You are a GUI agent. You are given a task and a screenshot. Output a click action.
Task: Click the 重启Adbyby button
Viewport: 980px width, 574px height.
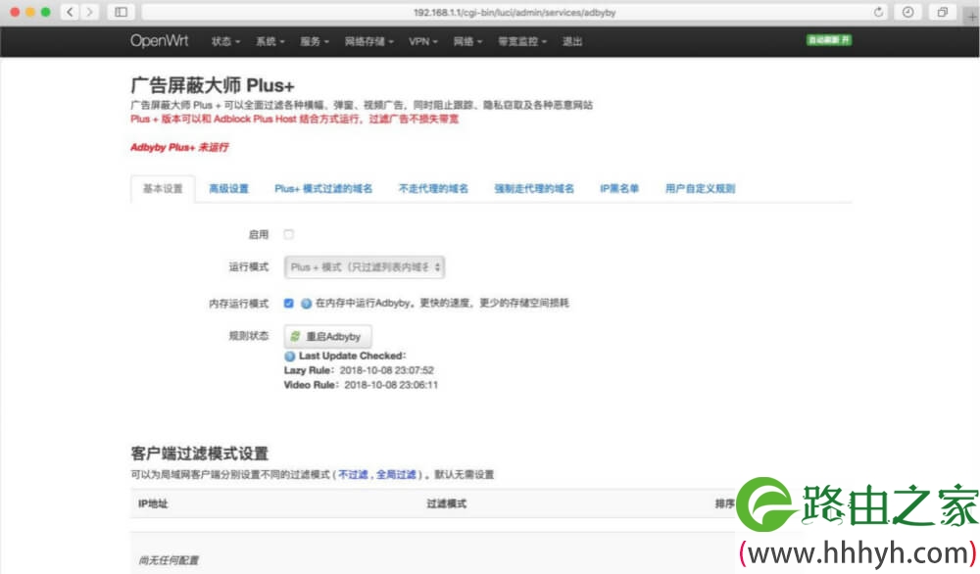click(x=328, y=336)
